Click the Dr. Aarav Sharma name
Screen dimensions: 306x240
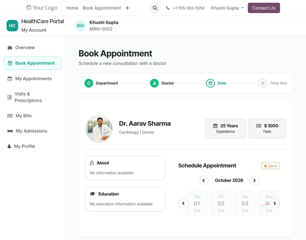tap(145, 124)
